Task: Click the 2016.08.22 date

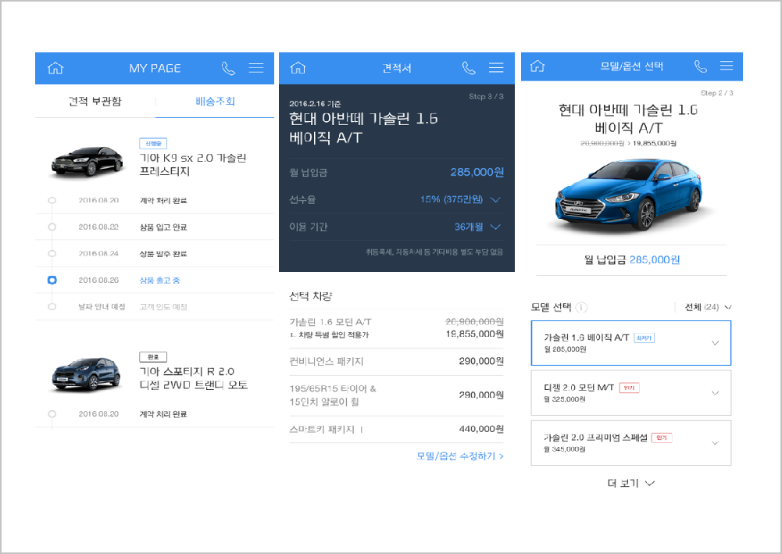Action: tap(98, 227)
